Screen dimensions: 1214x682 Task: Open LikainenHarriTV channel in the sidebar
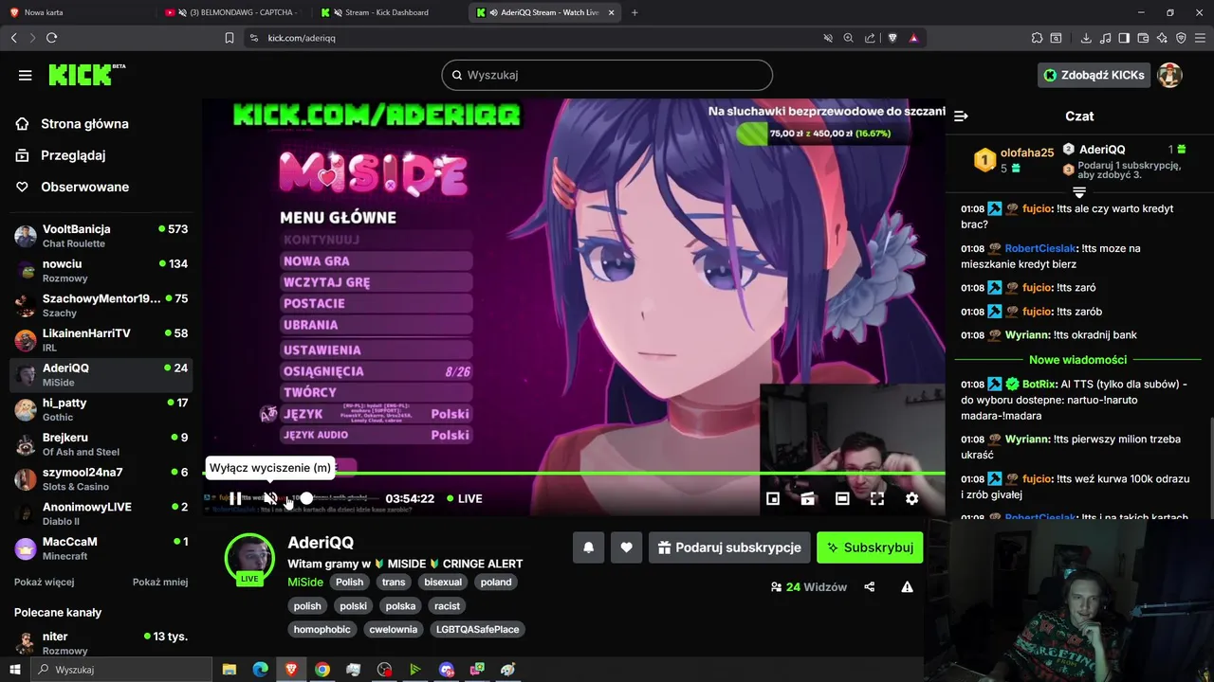[x=101, y=340]
